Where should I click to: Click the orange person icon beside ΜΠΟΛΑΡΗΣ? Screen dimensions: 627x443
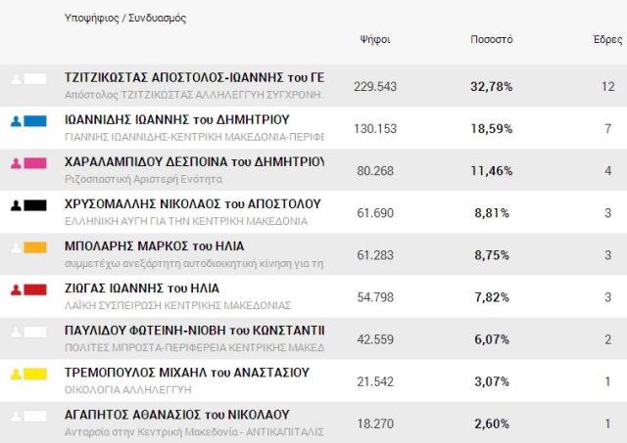click(x=16, y=247)
